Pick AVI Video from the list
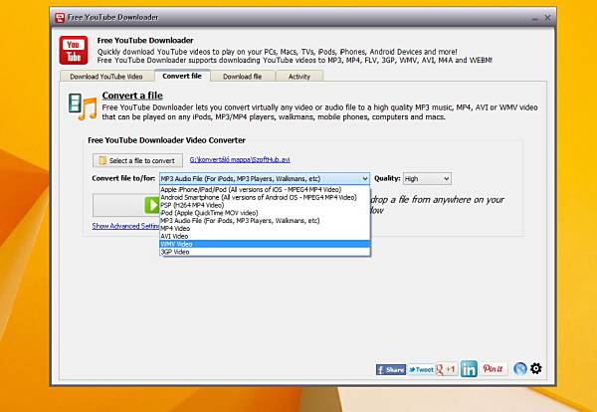The image size is (597, 412). point(265,236)
